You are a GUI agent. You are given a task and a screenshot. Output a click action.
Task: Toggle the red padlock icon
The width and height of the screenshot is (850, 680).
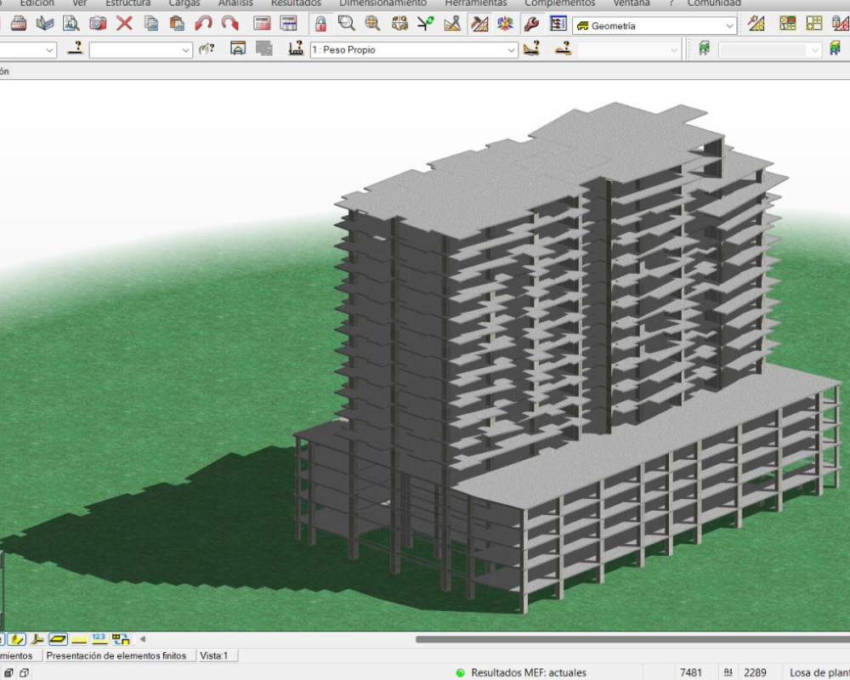[x=320, y=24]
